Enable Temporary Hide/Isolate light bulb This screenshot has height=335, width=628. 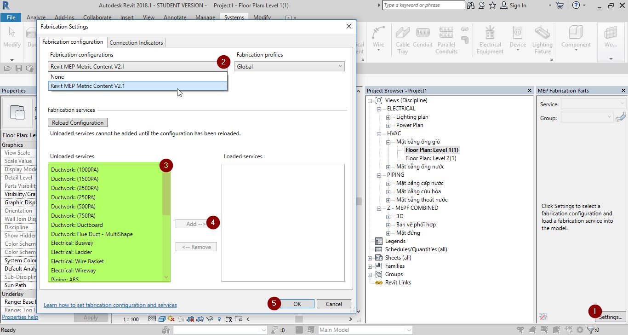(x=219, y=318)
